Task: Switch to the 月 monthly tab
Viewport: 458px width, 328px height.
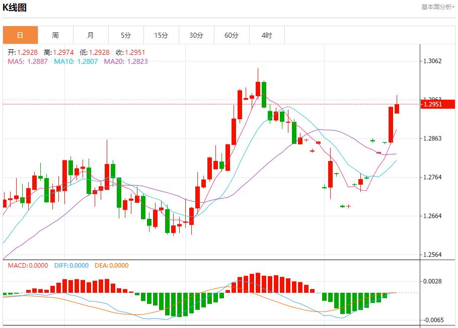Action: tap(91, 35)
